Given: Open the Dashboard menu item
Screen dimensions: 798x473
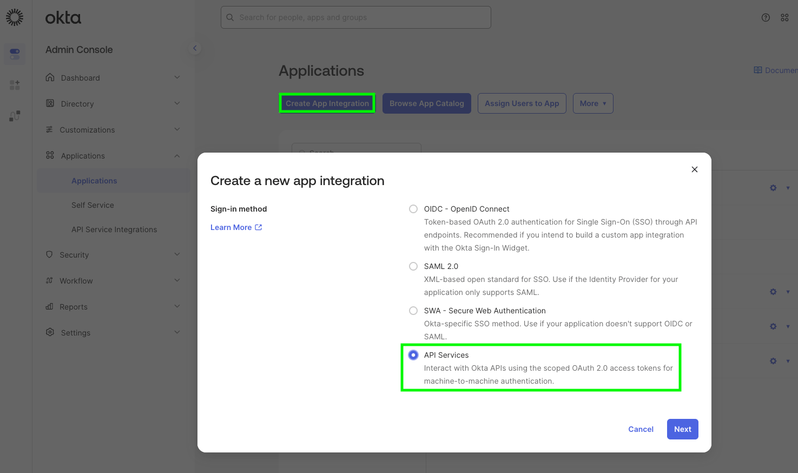Looking at the screenshot, I should (x=114, y=77).
